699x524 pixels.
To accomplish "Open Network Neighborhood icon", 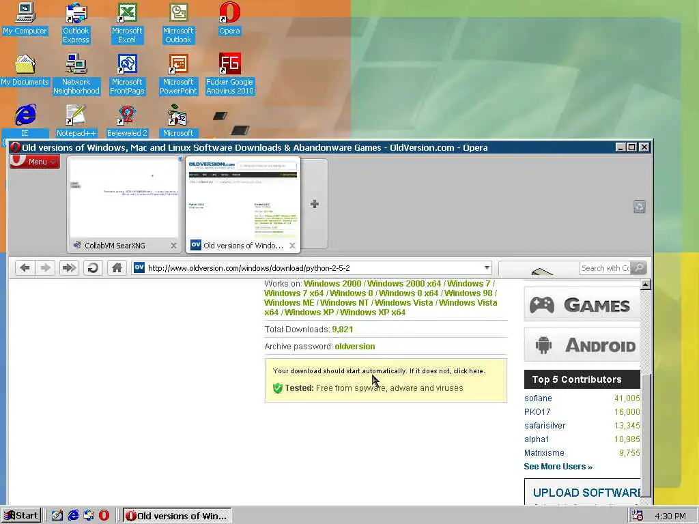I will click(76, 74).
